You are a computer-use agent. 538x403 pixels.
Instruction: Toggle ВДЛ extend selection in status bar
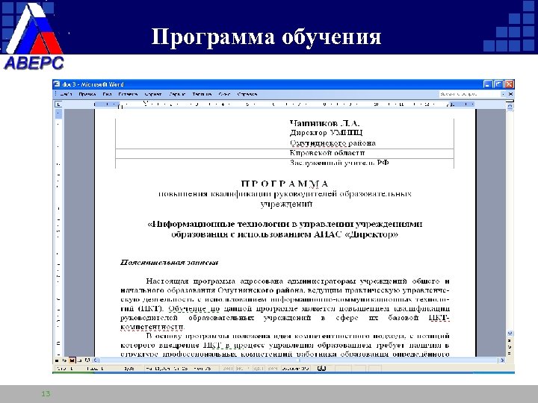click(259, 369)
